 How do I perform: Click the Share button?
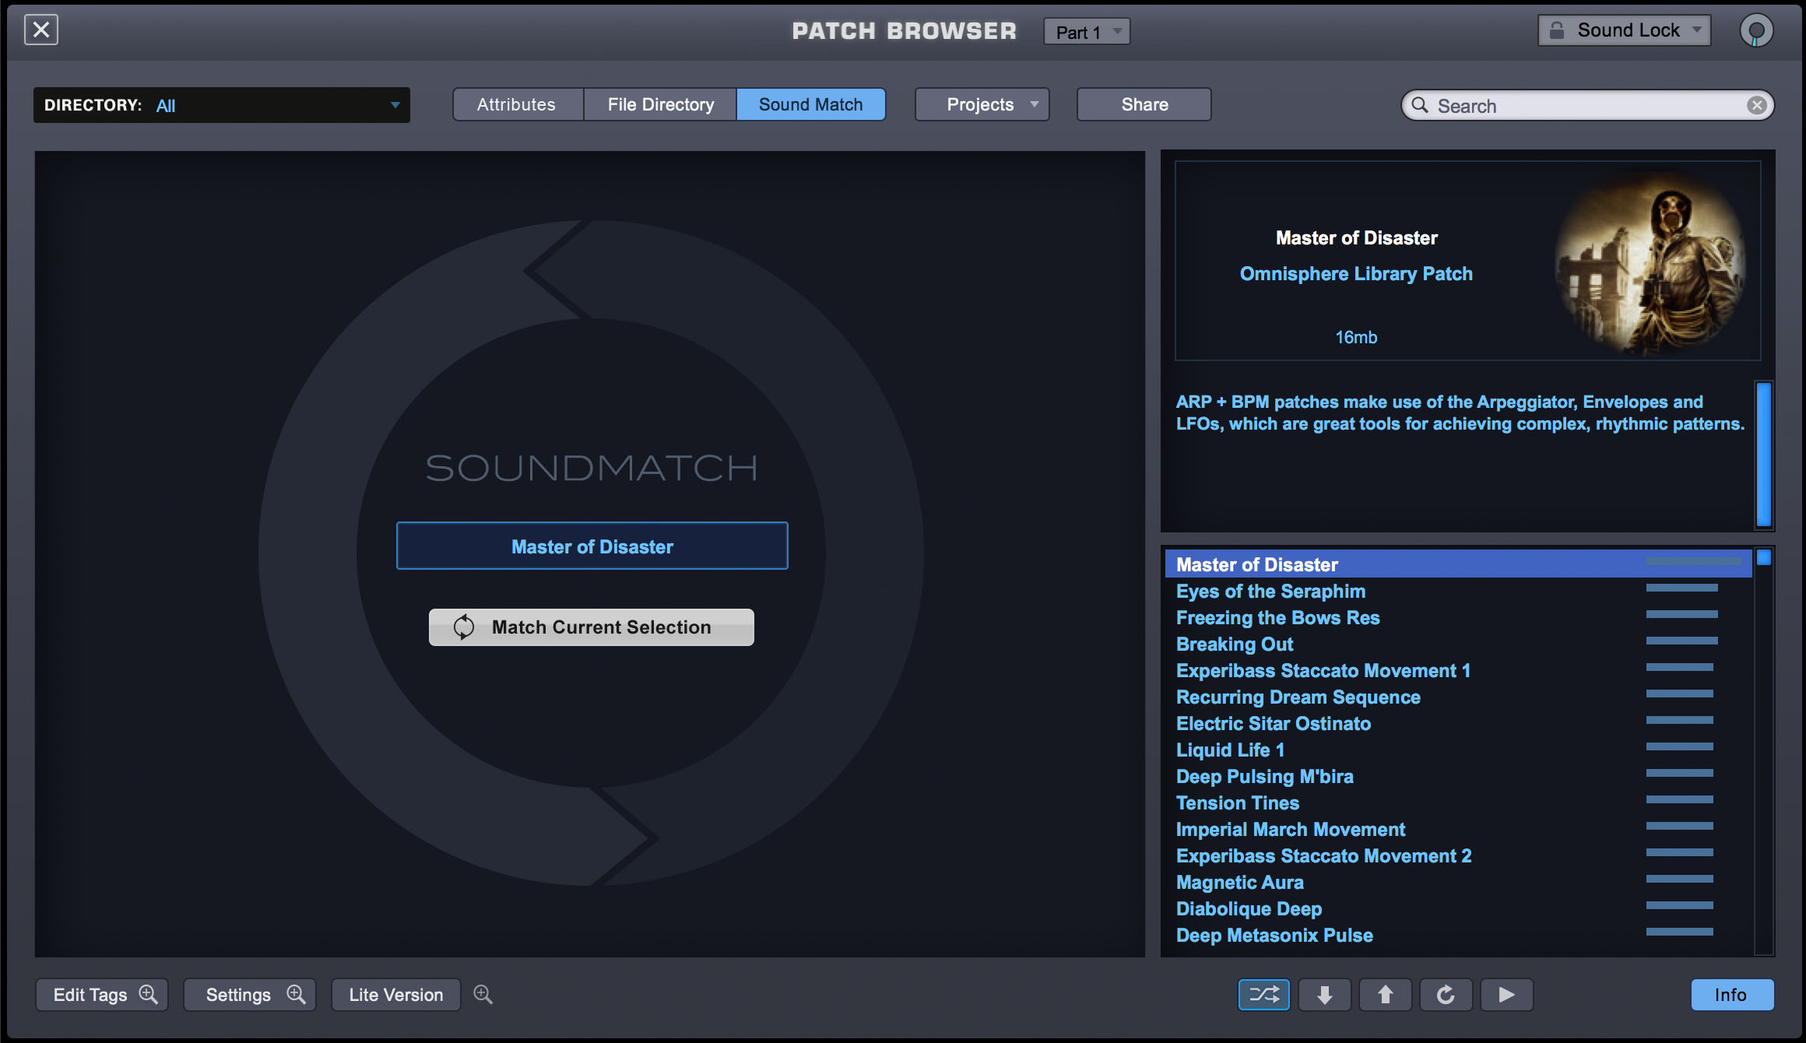click(1144, 103)
